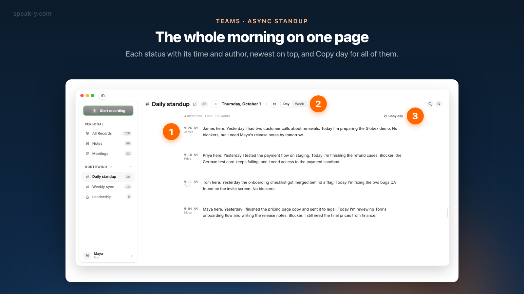The image size is (524, 294).
Task: Open the calendar date picker
Action: (274, 104)
